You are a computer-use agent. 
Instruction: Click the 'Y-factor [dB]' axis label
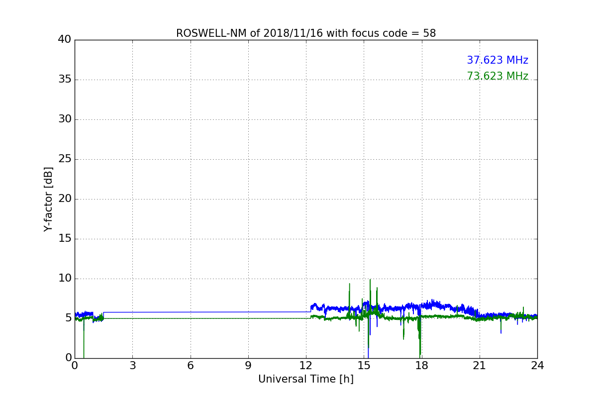coord(48,199)
